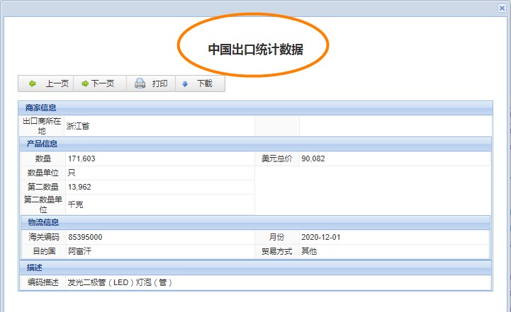This screenshot has height=312, width=511.
Task: Download the record using 下载
Action: (200, 83)
